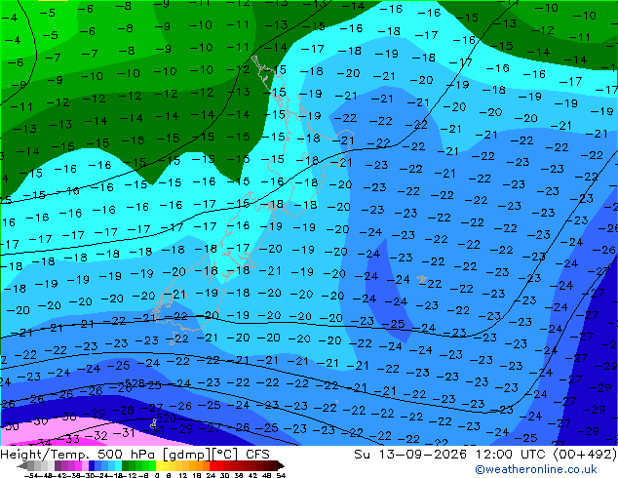Viewport: 618px width, 478px height.
Task: Select the forecast date Su 13-09-2026 label
Action: coord(410,455)
